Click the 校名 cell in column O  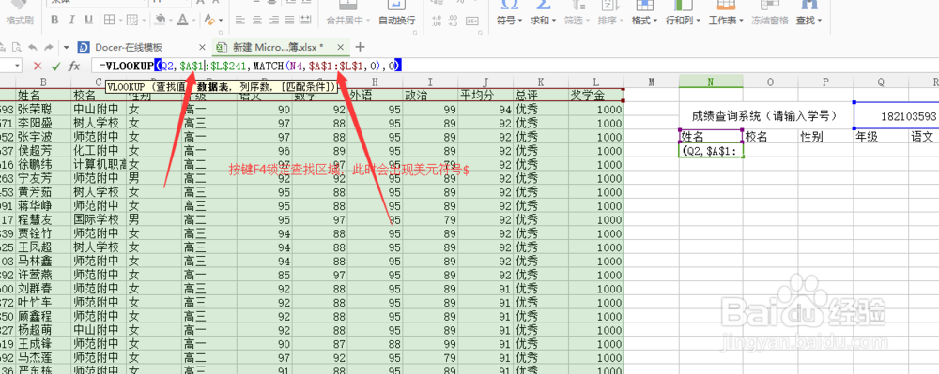click(x=770, y=136)
